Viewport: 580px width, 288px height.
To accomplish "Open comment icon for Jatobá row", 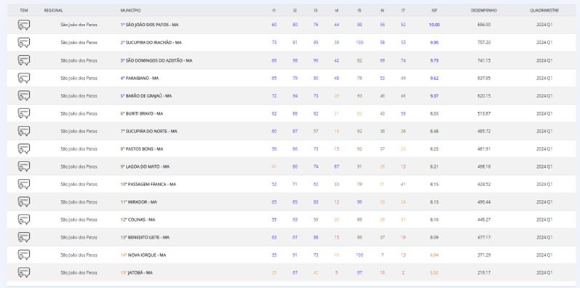I will coord(24,273).
